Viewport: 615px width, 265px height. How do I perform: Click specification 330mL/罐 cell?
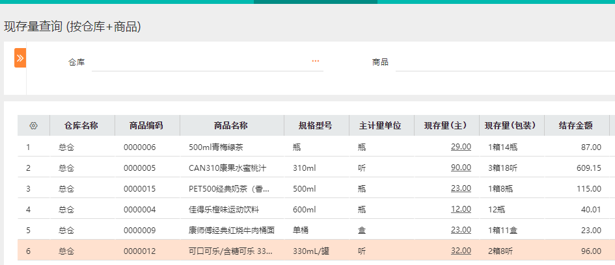coord(310,251)
